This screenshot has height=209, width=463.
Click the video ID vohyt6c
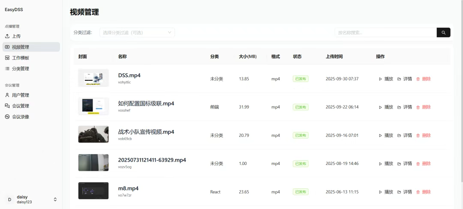(x=124, y=82)
